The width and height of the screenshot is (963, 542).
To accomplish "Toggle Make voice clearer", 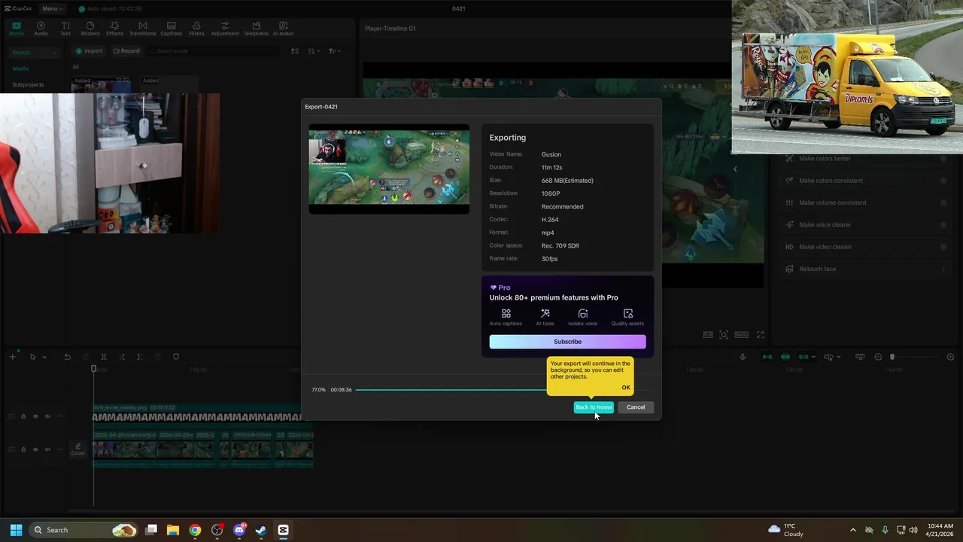I will [x=943, y=224].
